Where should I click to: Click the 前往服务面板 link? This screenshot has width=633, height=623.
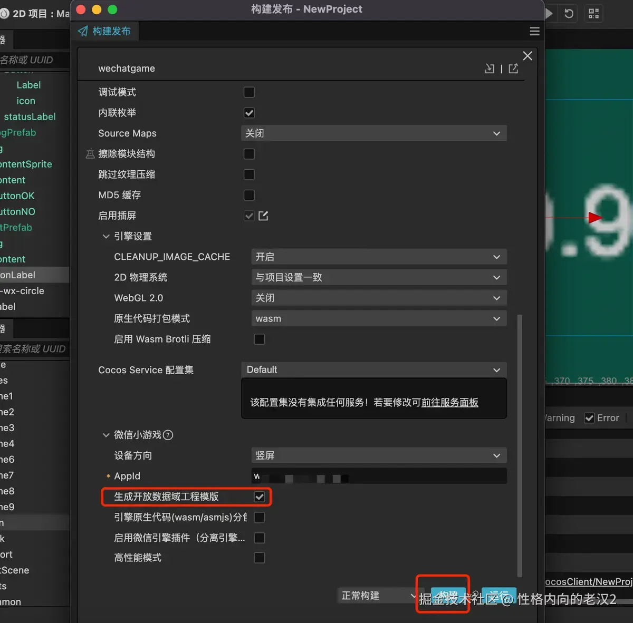coord(450,403)
